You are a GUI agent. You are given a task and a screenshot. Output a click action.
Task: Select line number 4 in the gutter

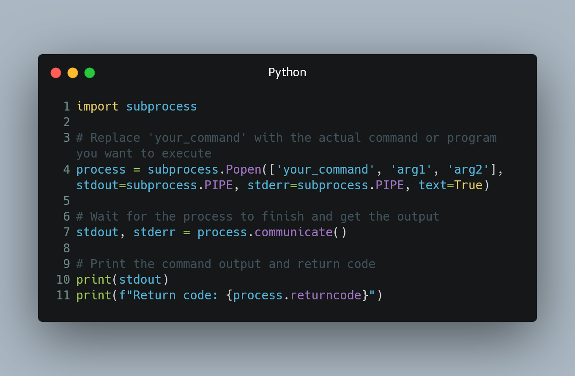pos(66,170)
